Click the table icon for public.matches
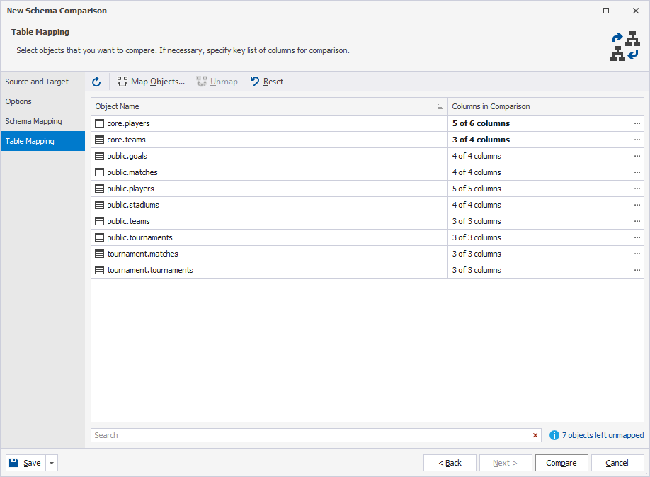The image size is (650, 477). pyautogui.click(x=100, y=172)
